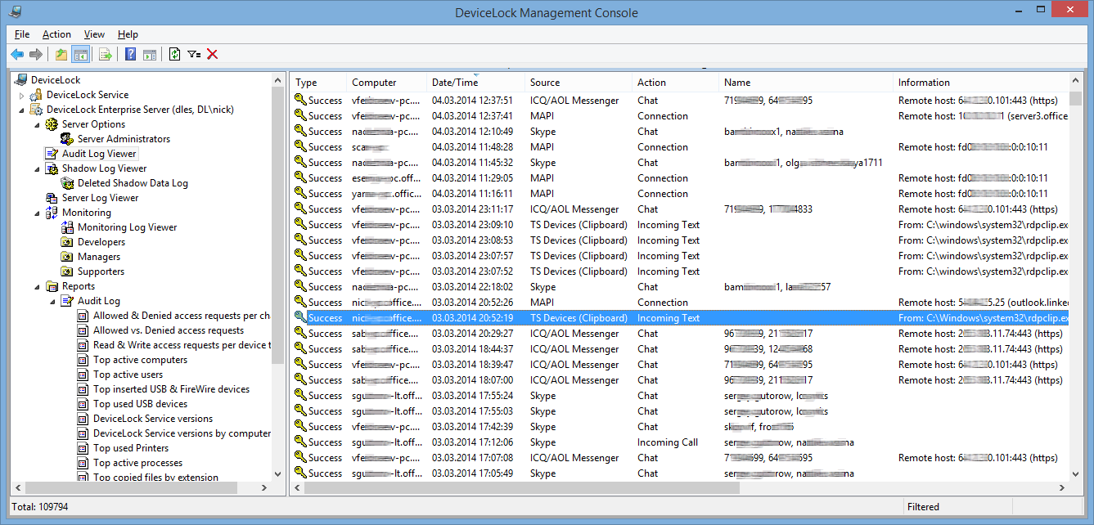Collapse the Server Options node
Viewport: 1094px width, 525px height.
(38, 124)
